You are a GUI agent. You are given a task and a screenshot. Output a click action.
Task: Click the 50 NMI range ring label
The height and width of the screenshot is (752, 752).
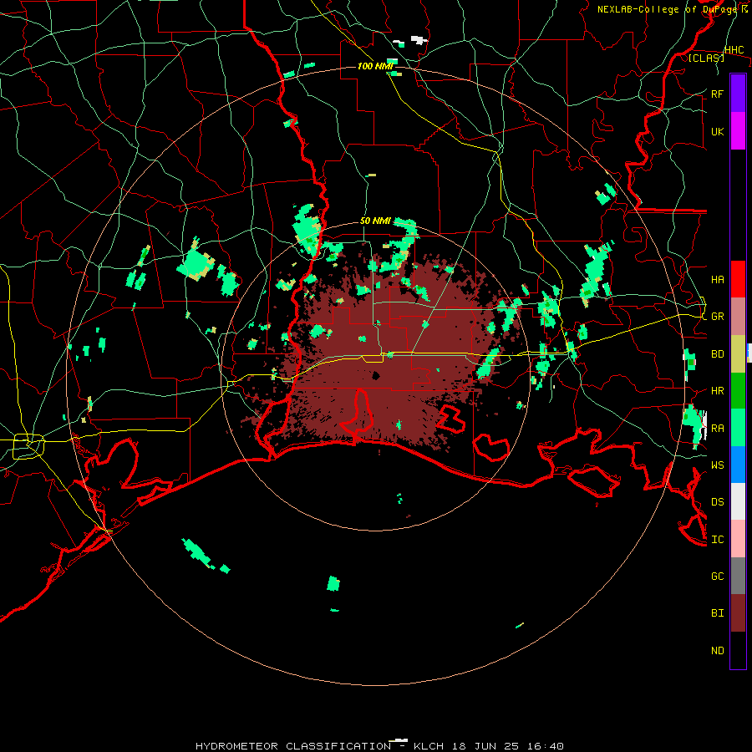click(x=375, y=221)
